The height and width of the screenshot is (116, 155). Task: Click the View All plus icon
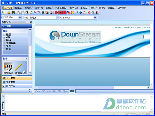[43, 12]
